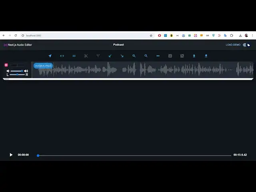256x192 pixels.
Task: Click the download arrow icon in app toolbar
Action: coord(206,56)
